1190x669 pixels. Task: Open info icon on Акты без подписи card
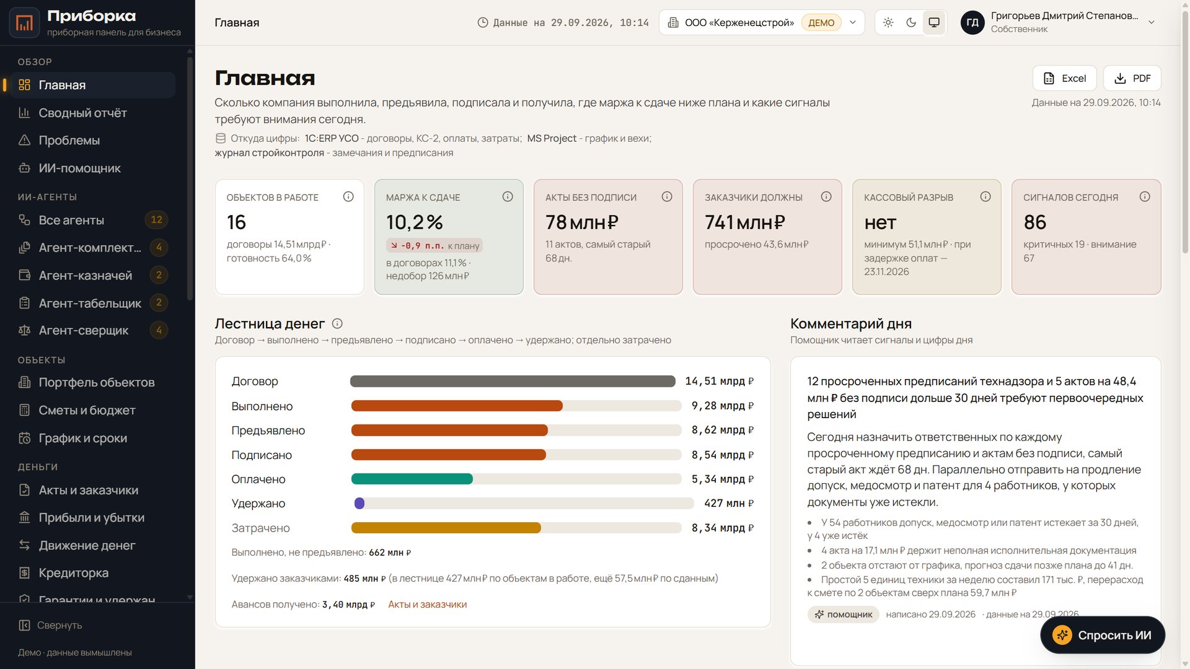tap(667, 196)
